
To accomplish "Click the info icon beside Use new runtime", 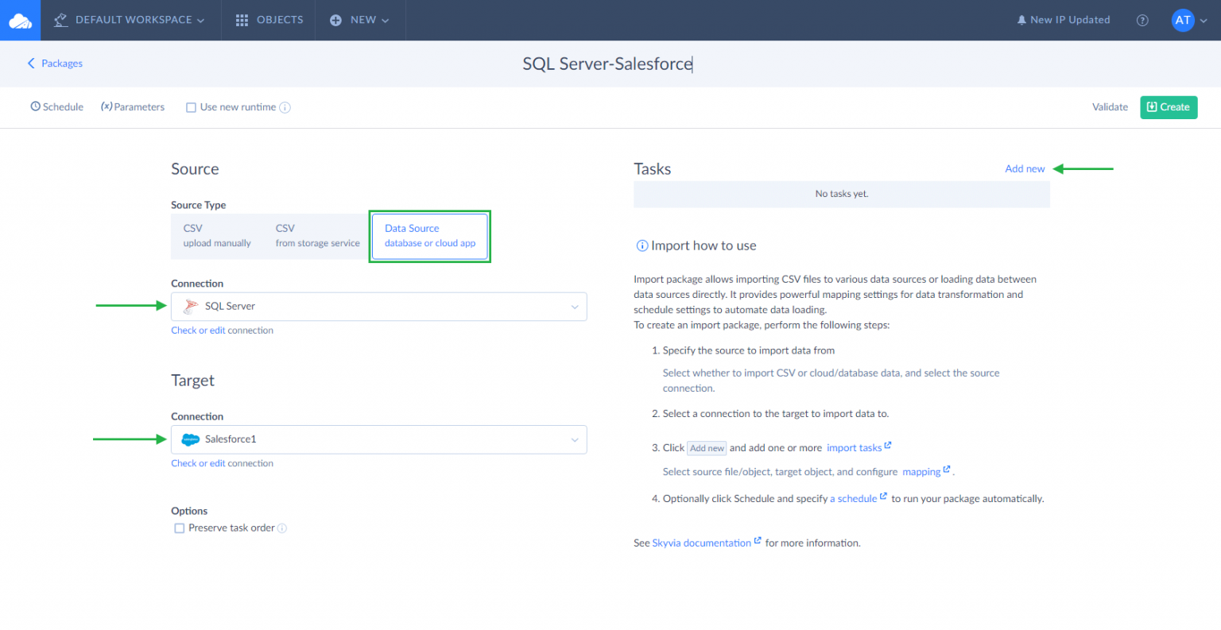I will 285,108.
